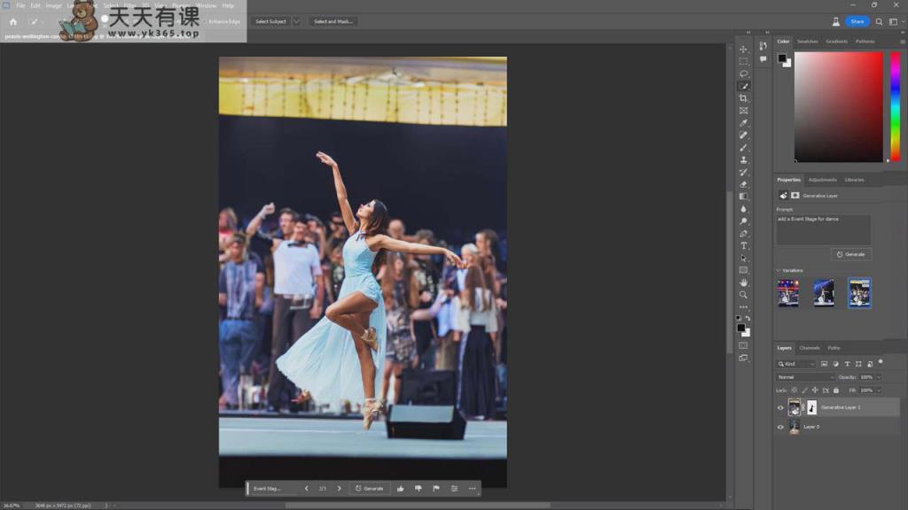Switch to the Patterns tab
The image size is (908, 510).
[x=865, y=42]
